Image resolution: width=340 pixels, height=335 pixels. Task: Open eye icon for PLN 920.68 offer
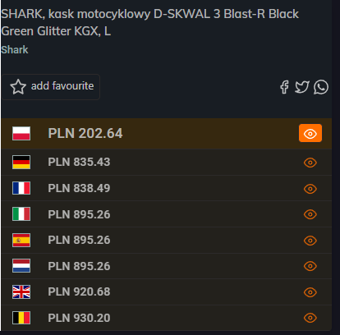pyautogui.click(x=310, y=292)
